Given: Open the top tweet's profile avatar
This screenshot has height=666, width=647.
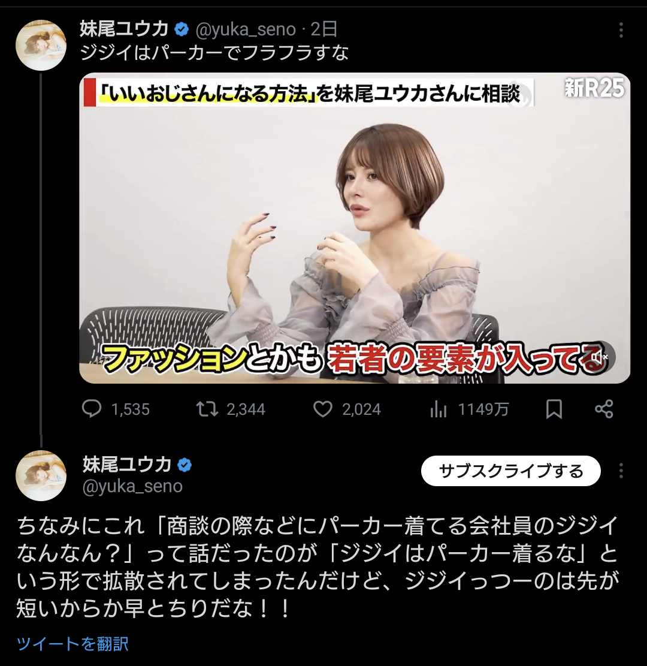Looking at the screenshot, I should 41,45.
